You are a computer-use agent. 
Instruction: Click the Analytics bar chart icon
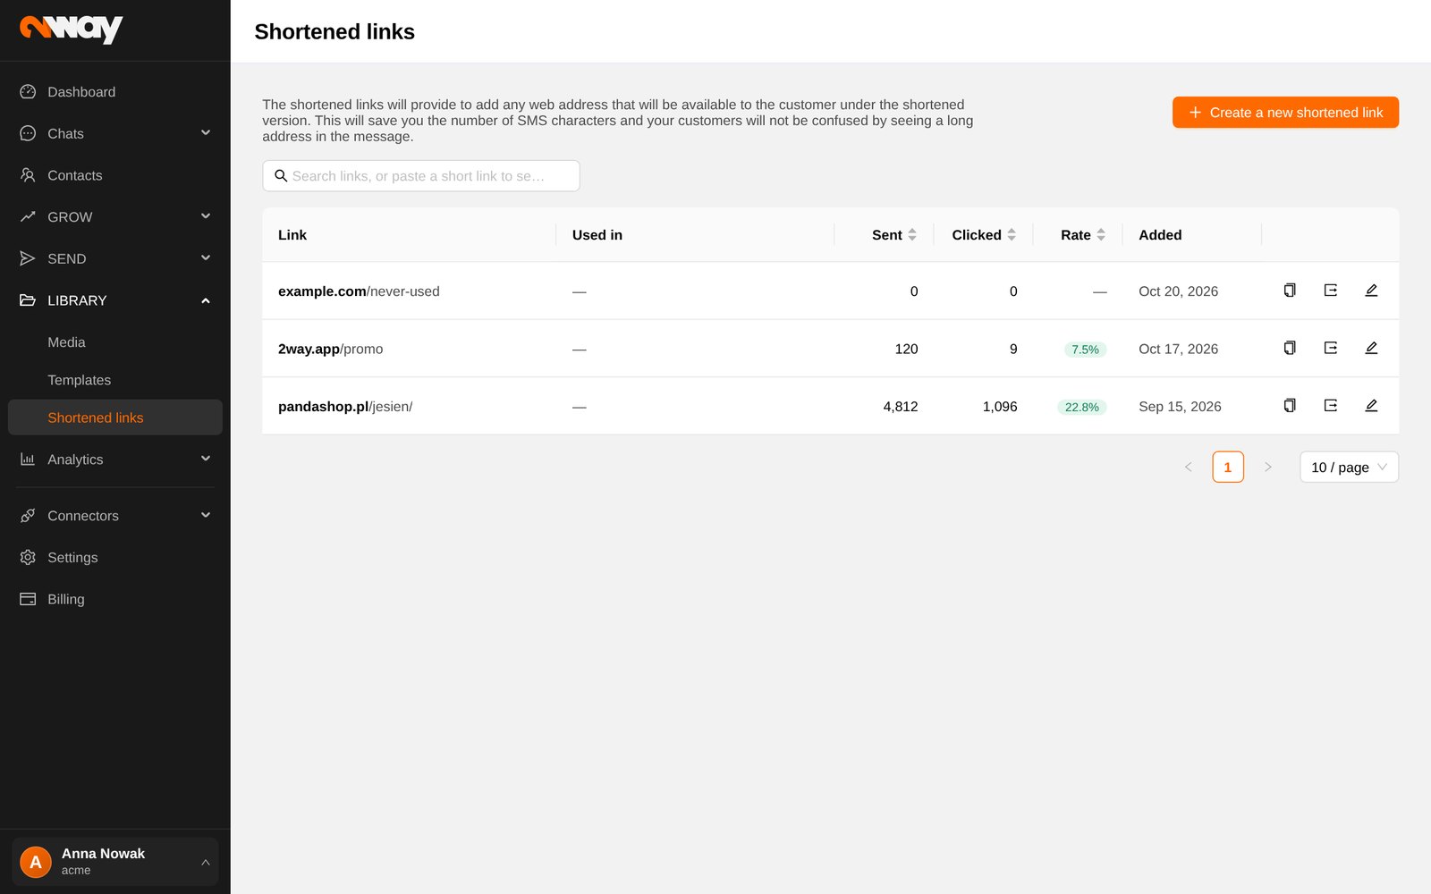click(x=28, y=460)
